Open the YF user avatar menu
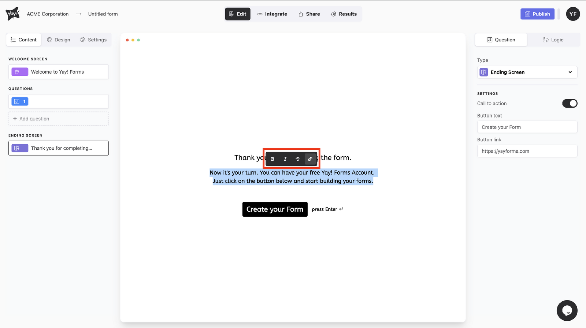 pos(573,14)
